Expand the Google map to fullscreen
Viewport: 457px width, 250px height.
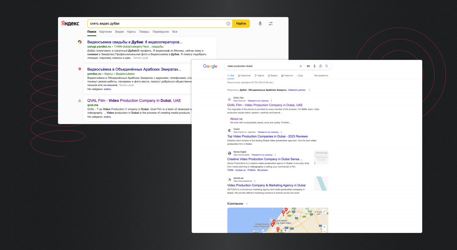tap(324, 211)
